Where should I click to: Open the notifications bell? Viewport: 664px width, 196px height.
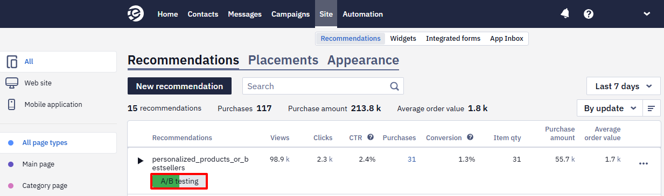(x=565, y=14)
